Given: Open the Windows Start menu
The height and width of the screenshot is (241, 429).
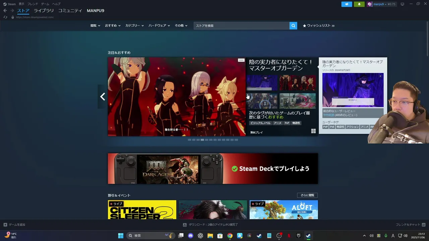Looking at the screenshot, I should pyautogui.click(x=121, y=236).
